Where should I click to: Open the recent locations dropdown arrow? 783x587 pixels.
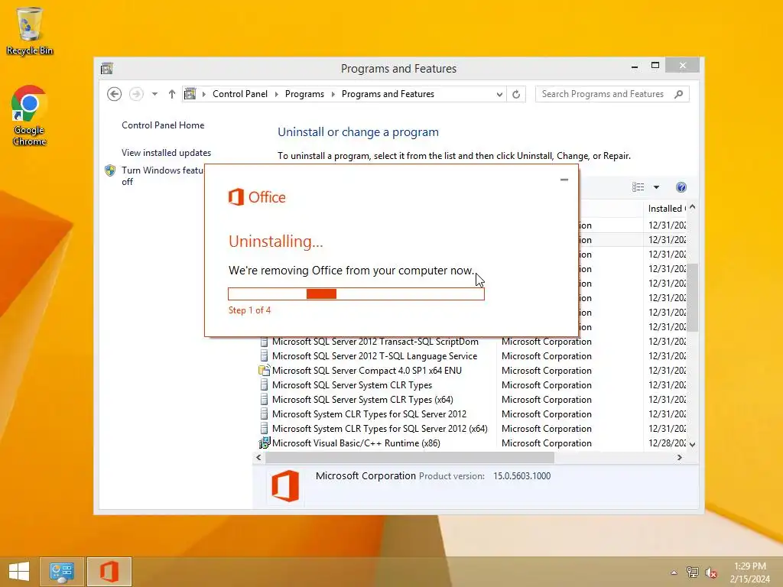(154, 94)
